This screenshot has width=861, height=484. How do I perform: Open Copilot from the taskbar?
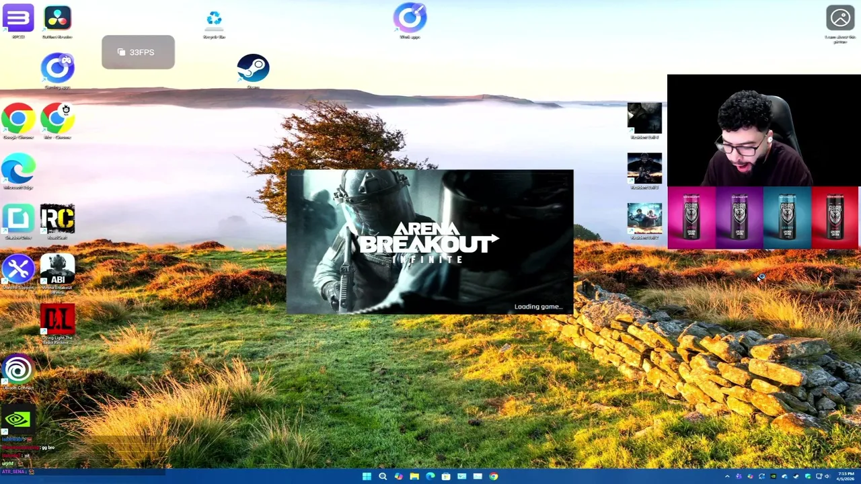pos(399,476)
